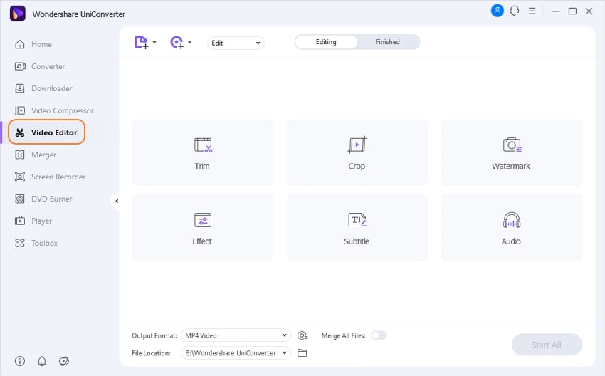Screen dimensions: 605x376
Task: Open the Effect tool card
Action: (x=203, y=227)
